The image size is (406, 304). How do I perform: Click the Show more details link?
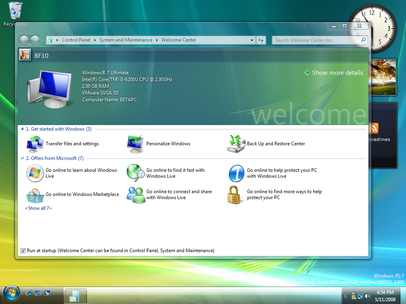(337, 73)
